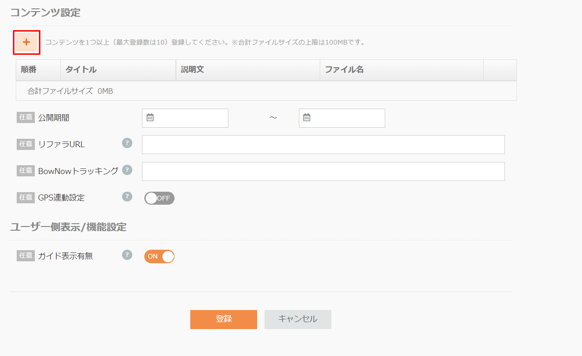Focus the リファラURL text field
Image resolution: width=582 pixels, height=356 pixels.
point(323,145)
